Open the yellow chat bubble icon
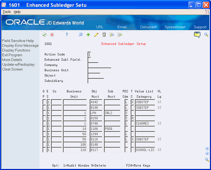 pyautogui.click(x=197, y=35)
